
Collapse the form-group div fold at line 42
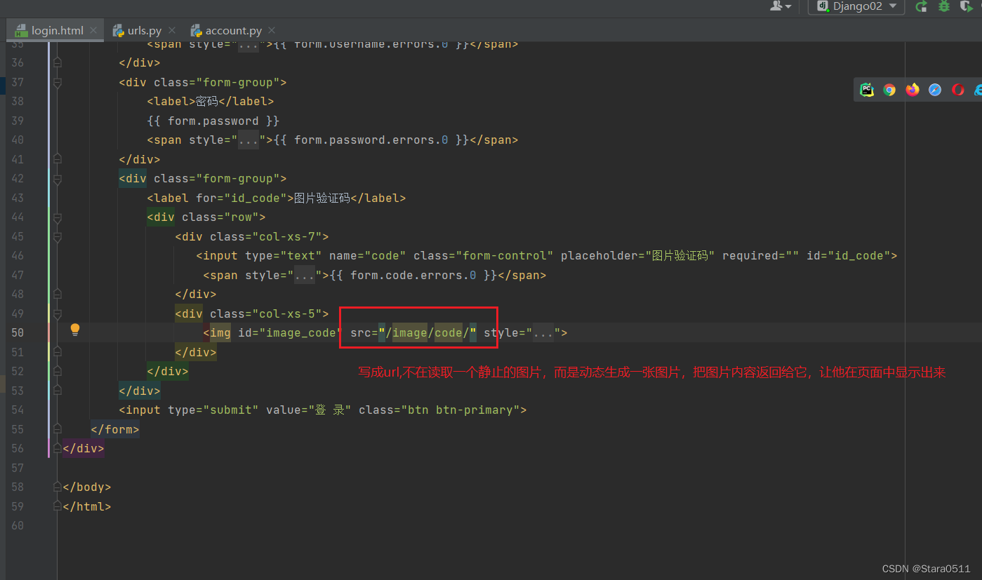click(58, 178)
